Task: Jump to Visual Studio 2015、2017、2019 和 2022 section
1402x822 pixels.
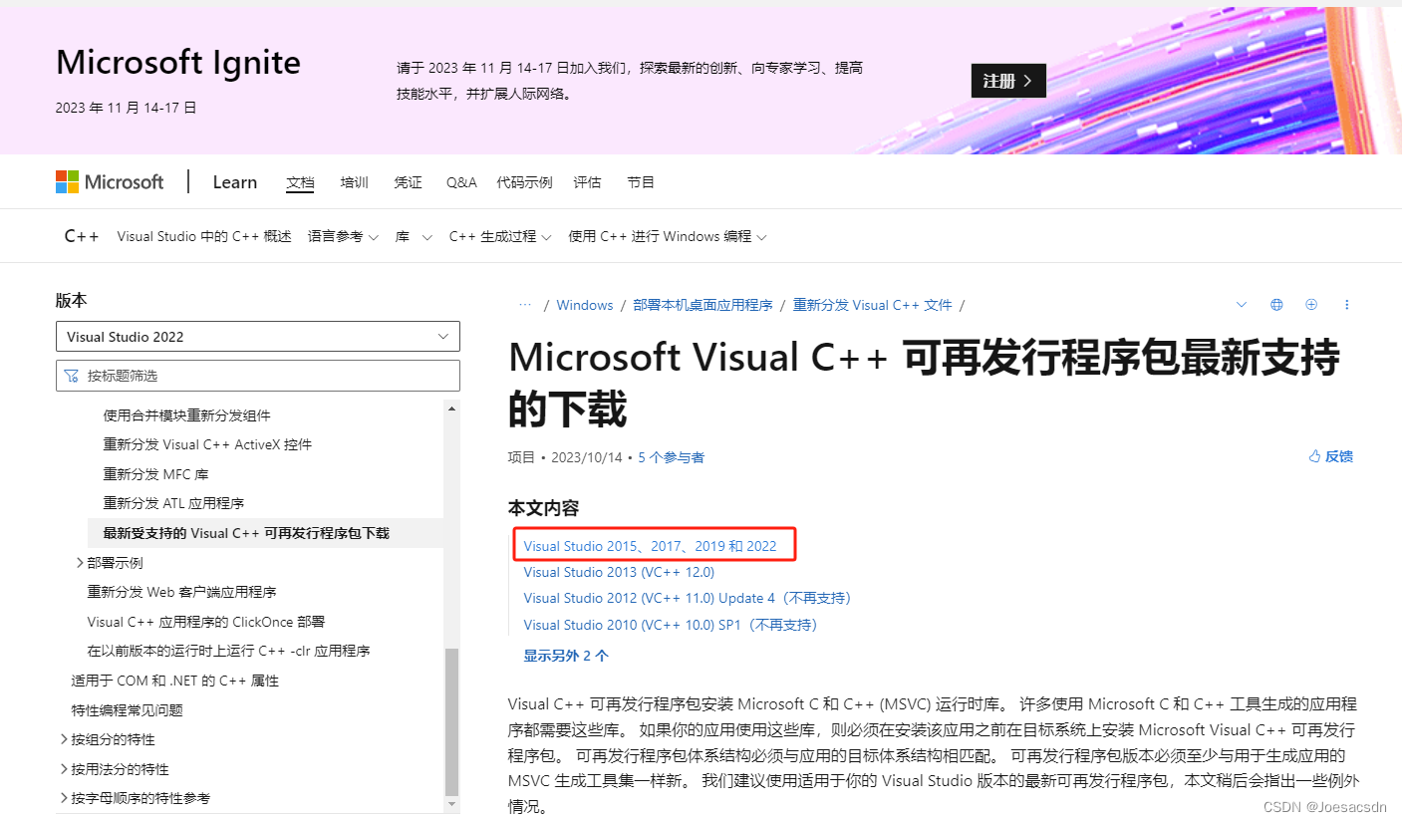Action: pyautogui.click(x=650, y=546)
